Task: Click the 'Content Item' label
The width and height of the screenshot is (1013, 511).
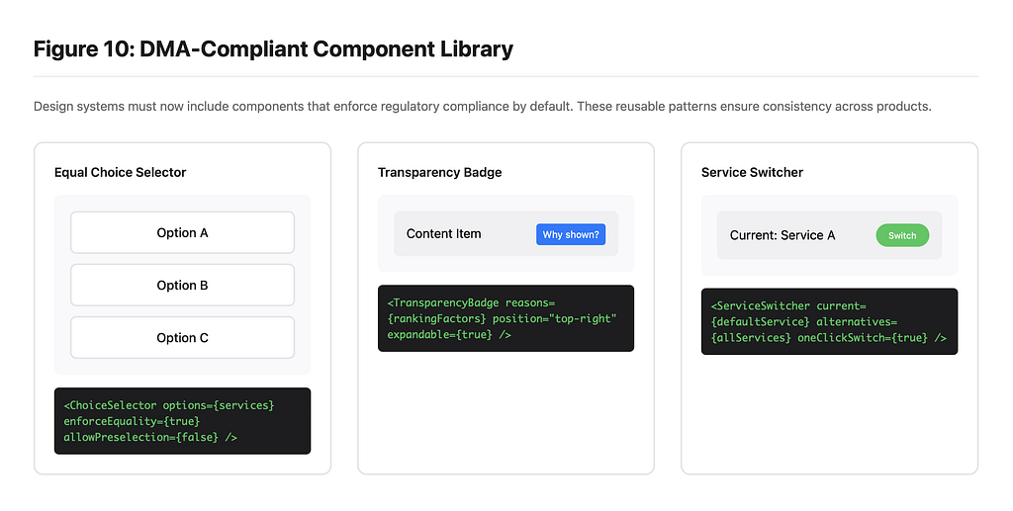Action: click(x=444, y=233)
